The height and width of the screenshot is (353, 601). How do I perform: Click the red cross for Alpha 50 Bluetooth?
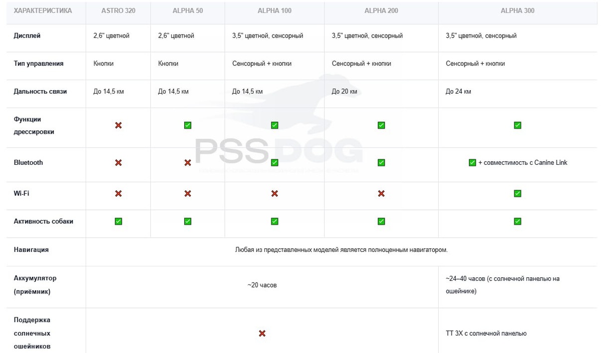click(187, 163)
